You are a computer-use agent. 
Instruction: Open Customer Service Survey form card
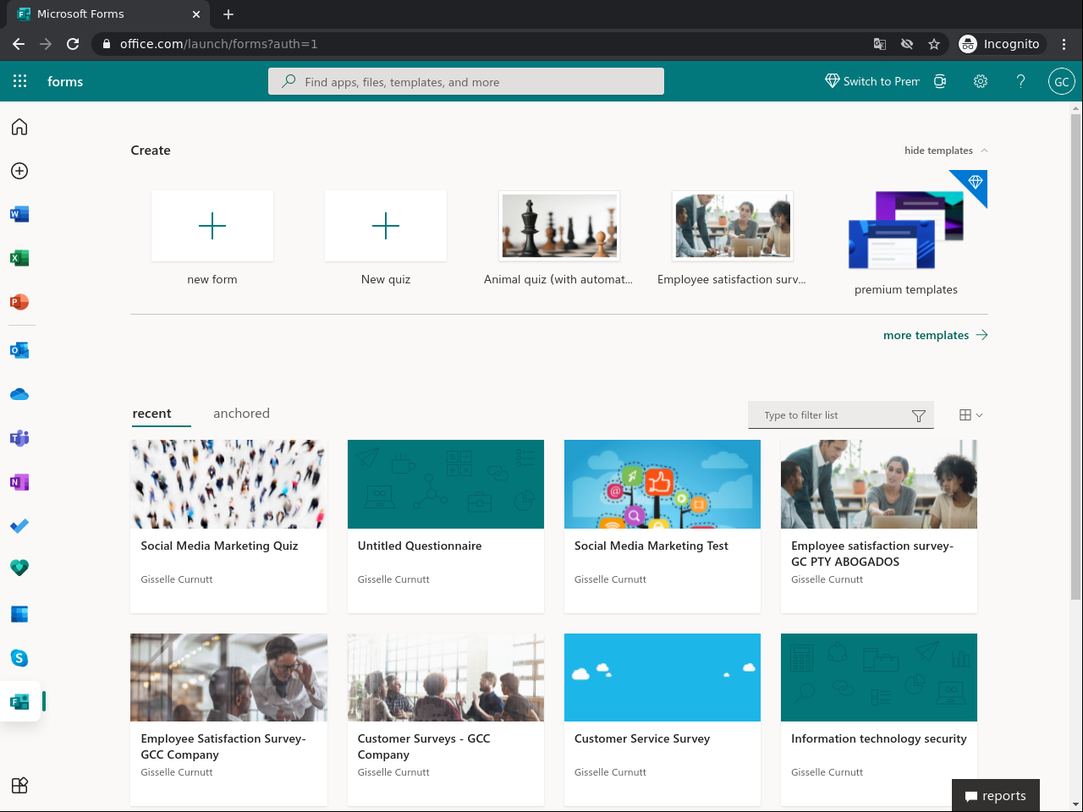[662, 719]
